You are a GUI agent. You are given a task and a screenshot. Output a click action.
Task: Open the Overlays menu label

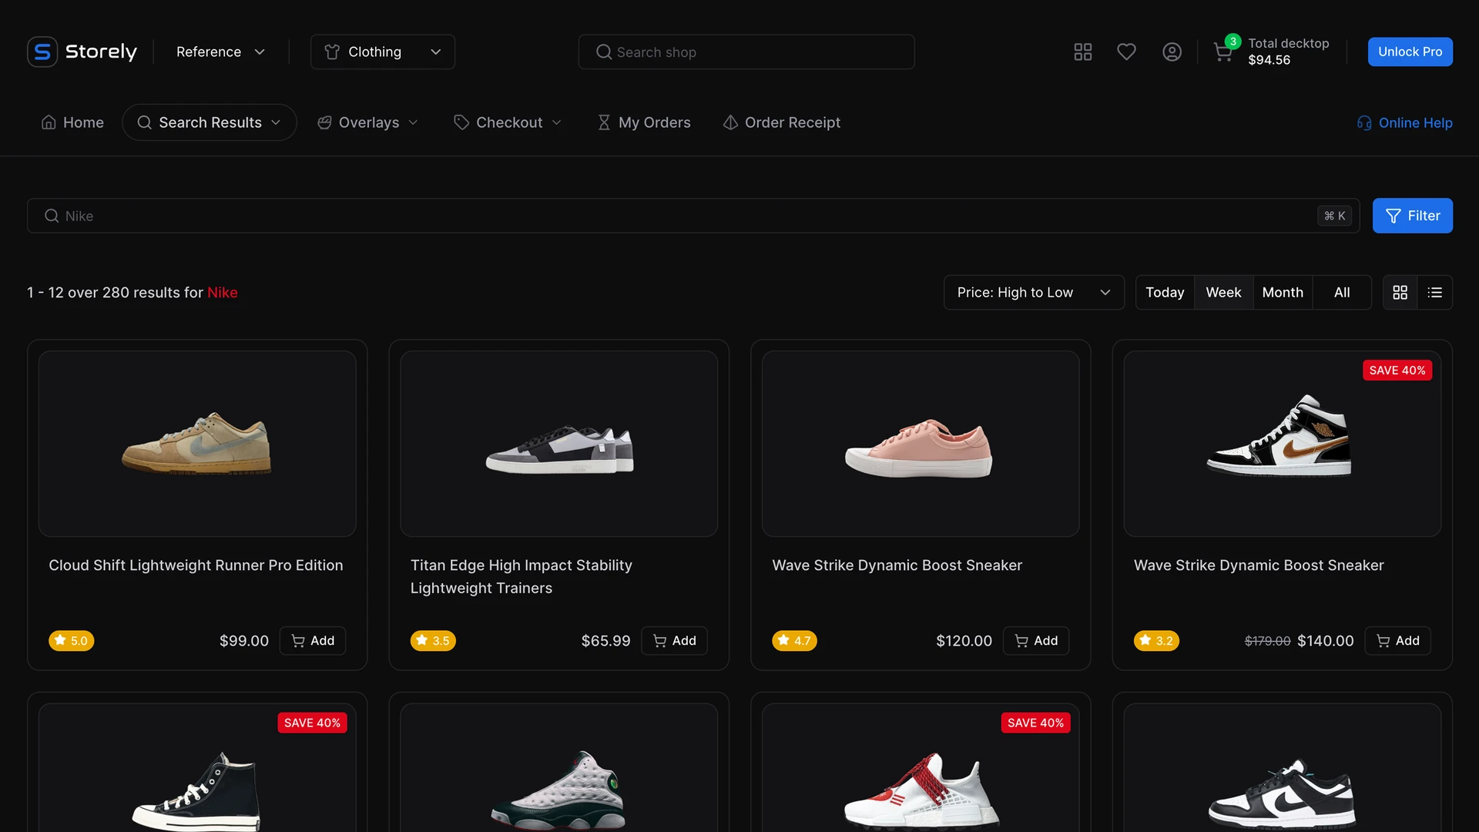(x=369, y=122)
